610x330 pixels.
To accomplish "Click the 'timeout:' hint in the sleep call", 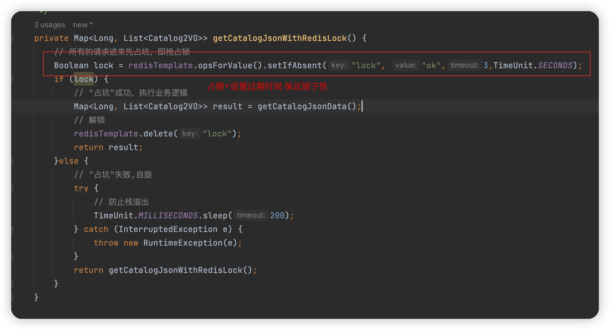I will tap(251, 215).
